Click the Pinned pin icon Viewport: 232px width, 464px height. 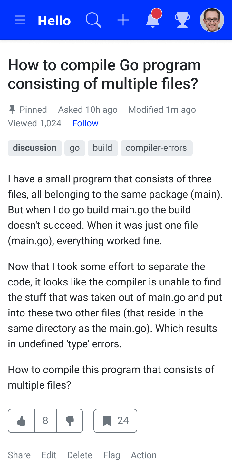(x=12, y=110)
